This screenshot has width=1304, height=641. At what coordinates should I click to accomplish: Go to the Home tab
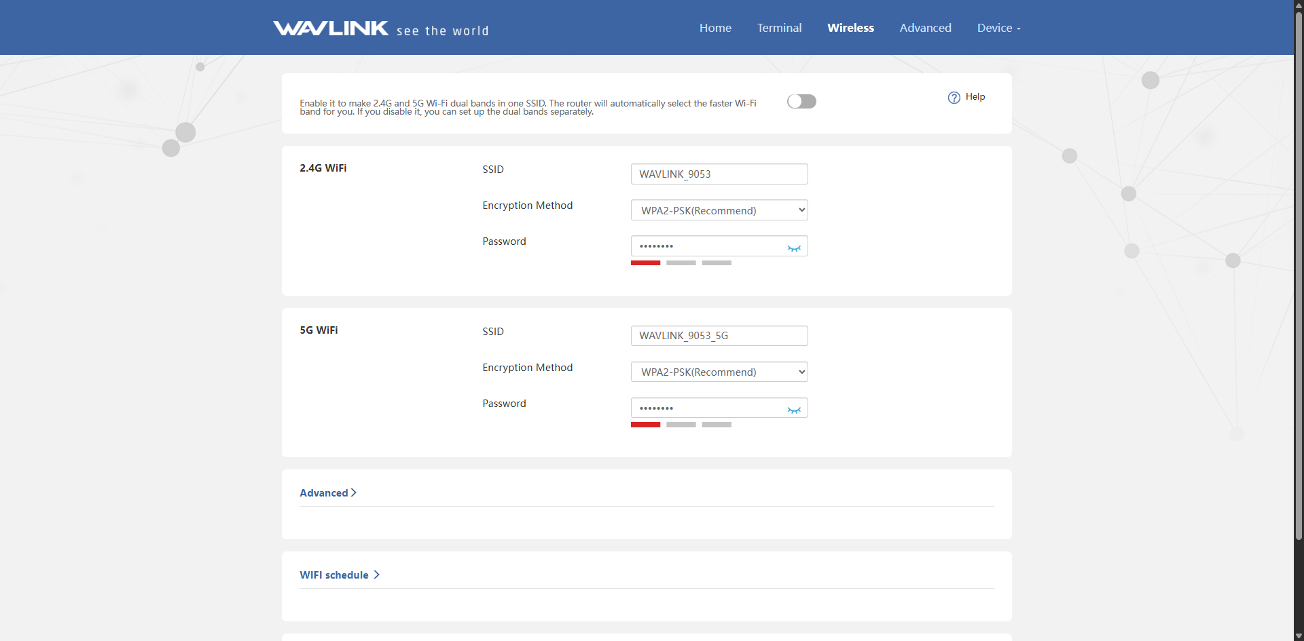coord(715,28)
